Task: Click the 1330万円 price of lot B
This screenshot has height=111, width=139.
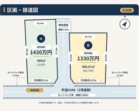Action: (x=88, y=59)
